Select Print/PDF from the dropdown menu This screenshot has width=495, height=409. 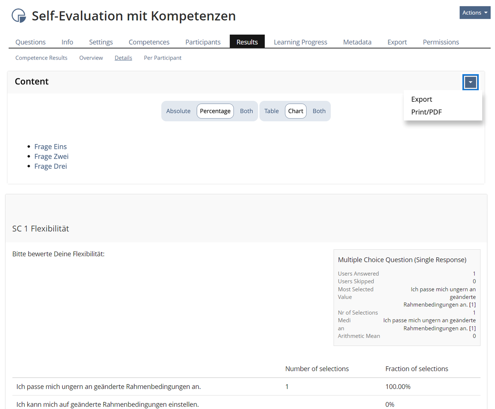pyautogui.click(x=426, y=112)
